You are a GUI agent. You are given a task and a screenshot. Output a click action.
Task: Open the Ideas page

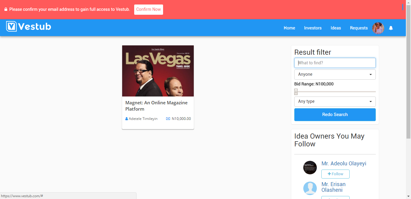(336, 28)
